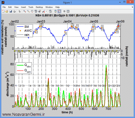This screenshot has width=135, height=118.
Task: Click the MATLAB logo in the title bar
Action: pos(3,2)
